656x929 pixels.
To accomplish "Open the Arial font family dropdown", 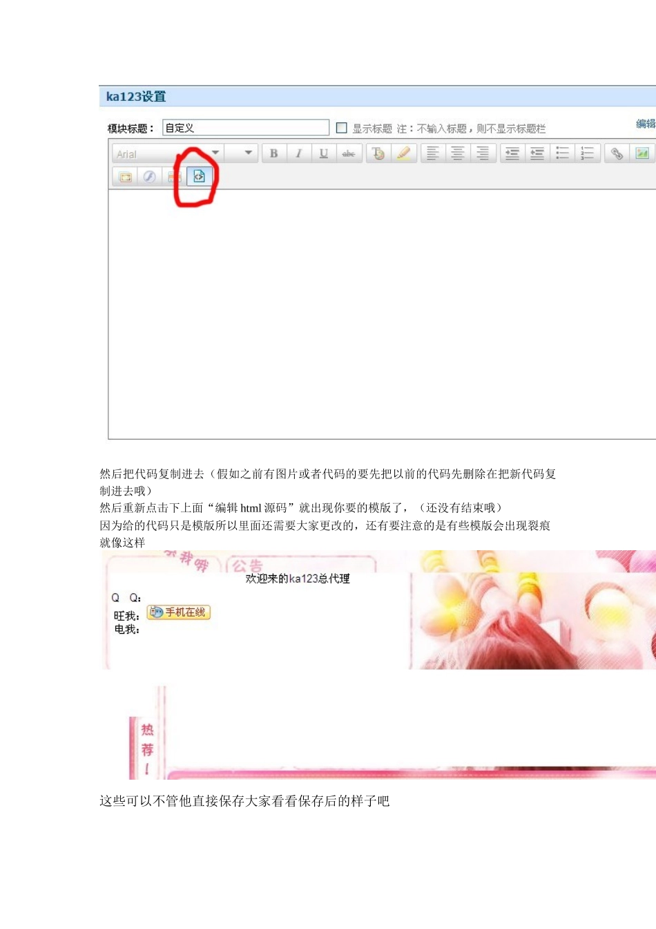I will coord(167,153).
